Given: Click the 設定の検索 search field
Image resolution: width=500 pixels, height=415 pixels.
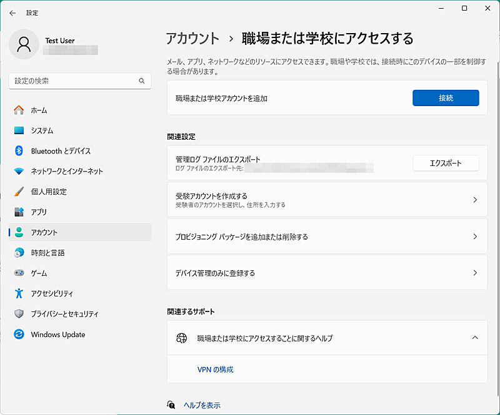Looking at the screenshot, I should 80,81.
